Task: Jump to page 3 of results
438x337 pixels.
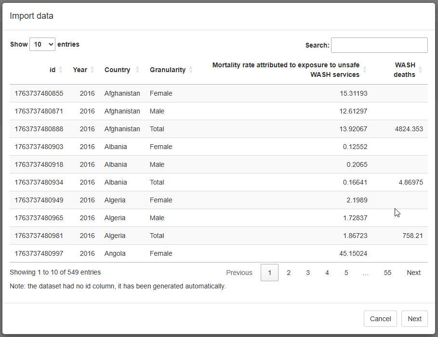Action: (308, 273)
